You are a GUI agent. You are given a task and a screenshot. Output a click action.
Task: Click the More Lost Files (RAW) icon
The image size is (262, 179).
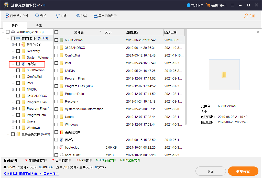point(18,134)
